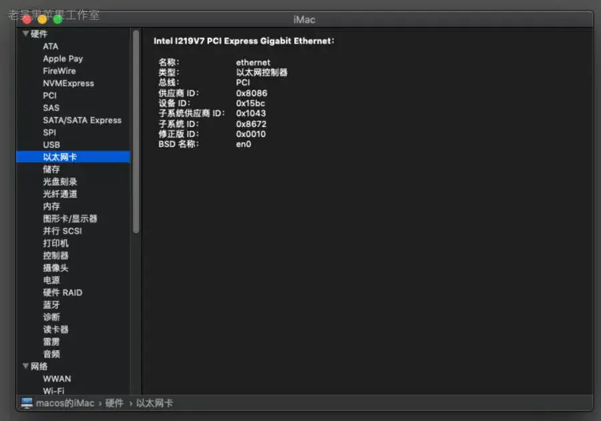Open 图形卡/显示器 graphics entry
Image resolution: width=601 pixels, height=421 pixels.
(x=70, y=219)
